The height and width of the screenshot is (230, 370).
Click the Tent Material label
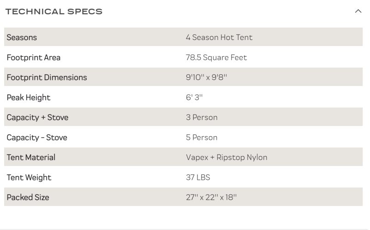[31, 157]
